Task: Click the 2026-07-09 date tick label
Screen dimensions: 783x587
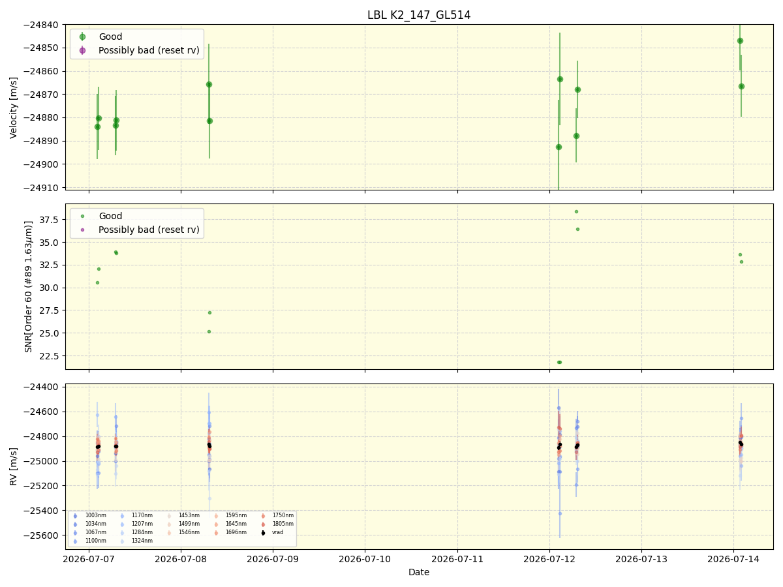Action: 273,559
